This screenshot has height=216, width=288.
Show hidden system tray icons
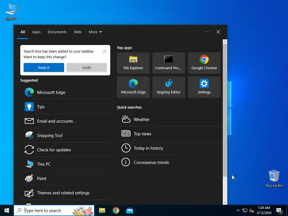click(238, 210)
